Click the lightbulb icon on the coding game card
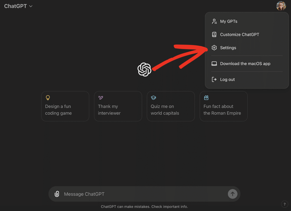291x211 pixels. tap(48, 98)
